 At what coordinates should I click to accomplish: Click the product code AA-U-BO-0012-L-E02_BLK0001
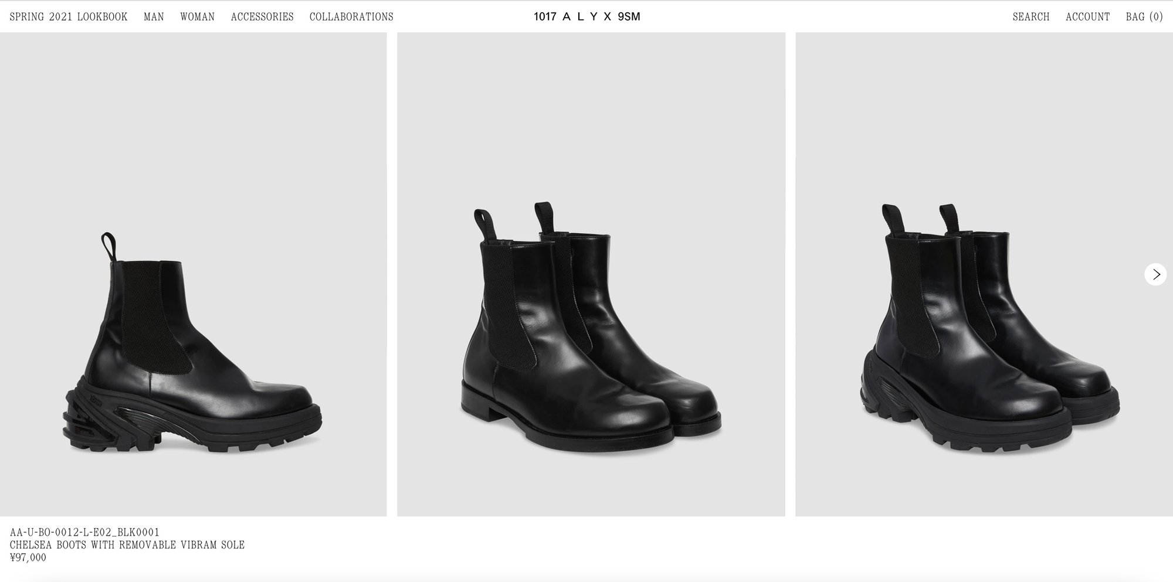pyautogui.click(x=84, y=532)
